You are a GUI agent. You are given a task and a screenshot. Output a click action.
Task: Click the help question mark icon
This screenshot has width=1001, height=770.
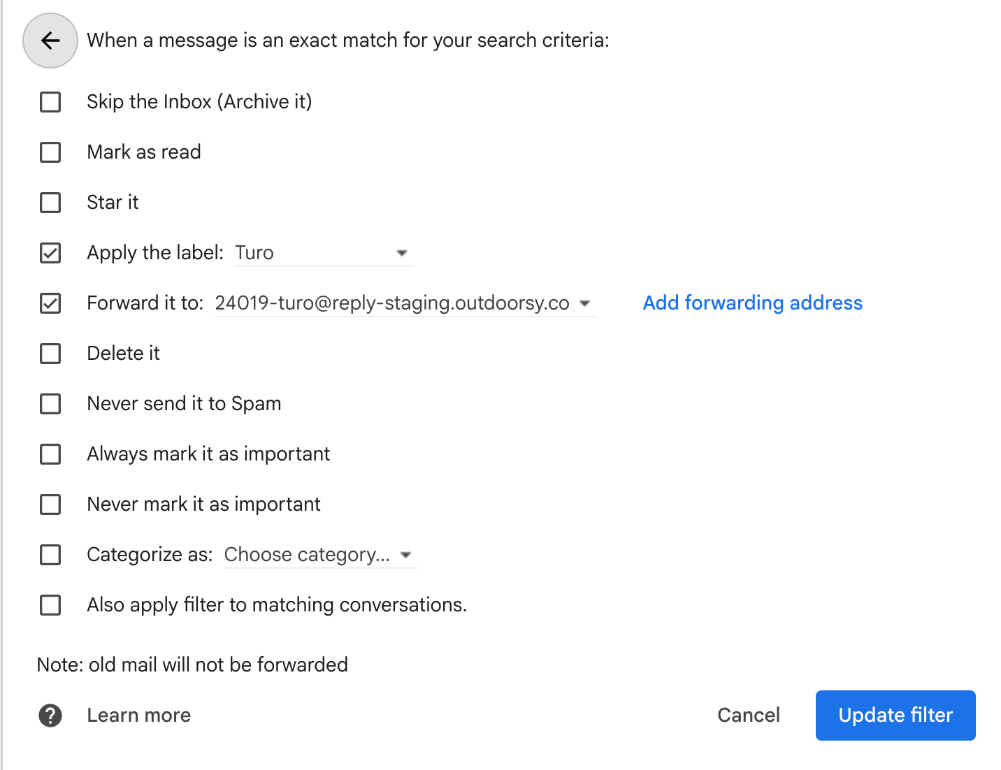click(50, 715)
